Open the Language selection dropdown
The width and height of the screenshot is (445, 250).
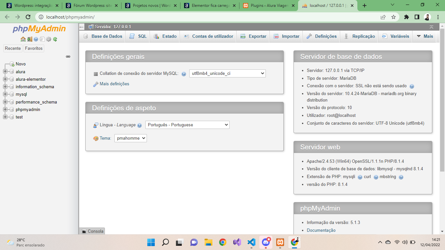(187, 125)
